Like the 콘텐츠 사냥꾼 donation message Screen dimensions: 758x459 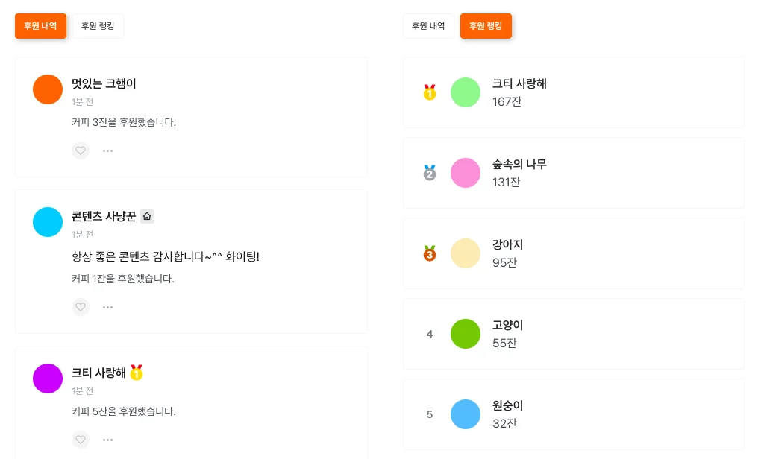click(81, 307)
